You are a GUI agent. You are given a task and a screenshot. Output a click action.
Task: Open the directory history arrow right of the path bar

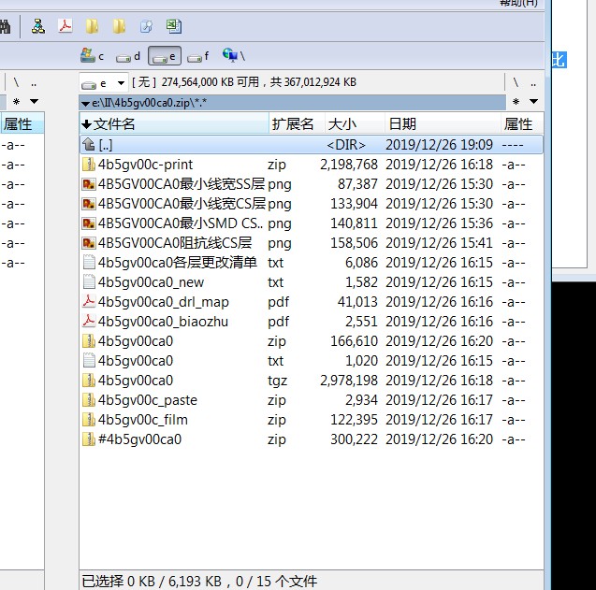(x=533, y=101)
